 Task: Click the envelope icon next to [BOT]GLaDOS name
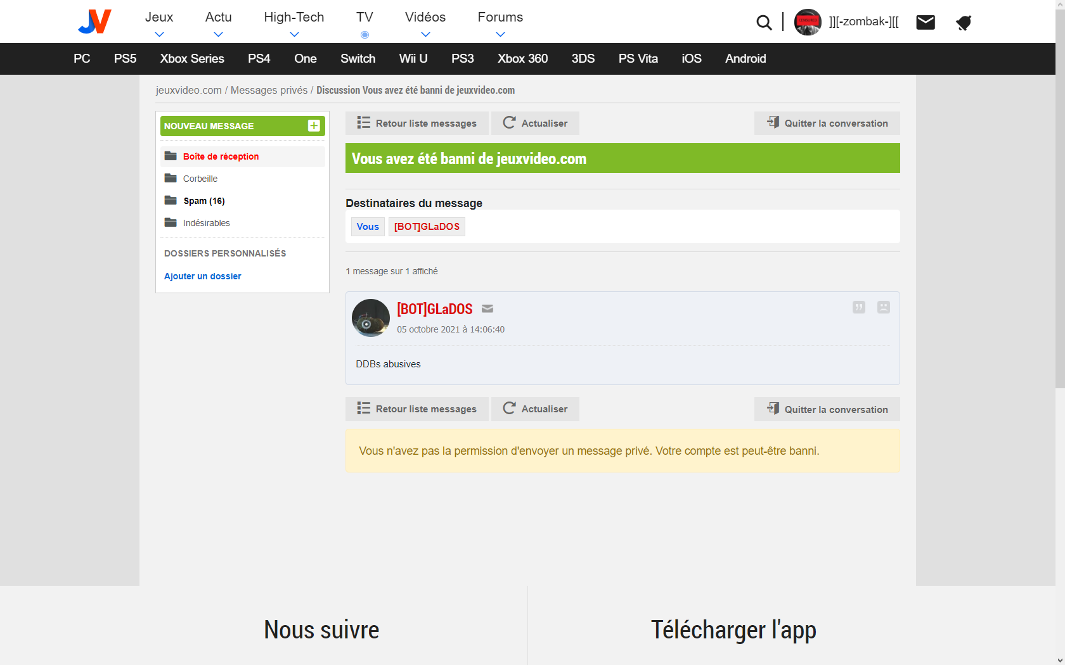(487, 308)
